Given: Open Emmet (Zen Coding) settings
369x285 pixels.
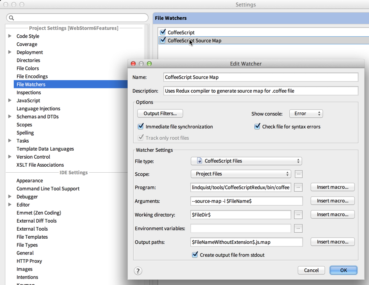Looking at the screenshot, I should point(39,213).
